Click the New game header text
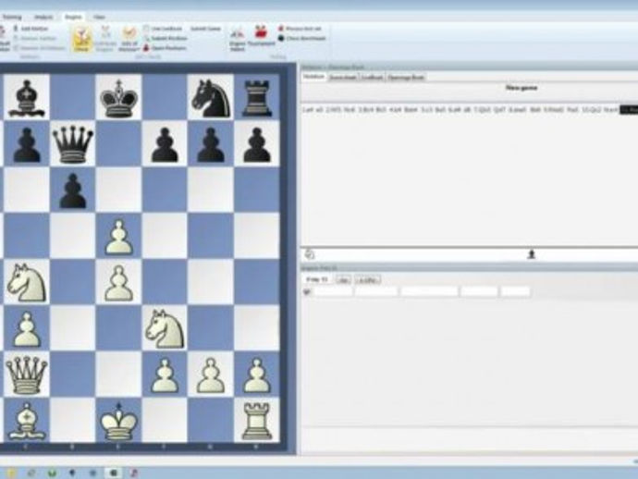Viewport: 638px width, 479px height. point(521,88)
